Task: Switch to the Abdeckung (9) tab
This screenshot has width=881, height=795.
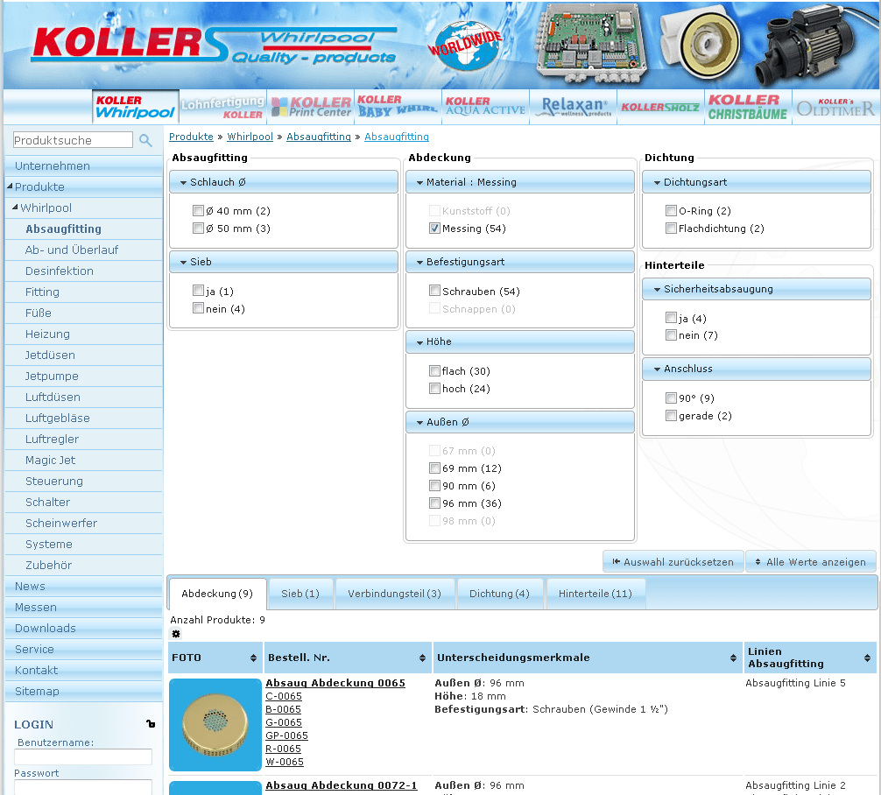Action: point(217,594)
